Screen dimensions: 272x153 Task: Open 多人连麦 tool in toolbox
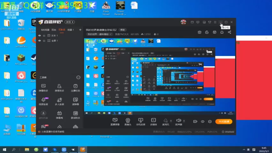click(59, 101)
